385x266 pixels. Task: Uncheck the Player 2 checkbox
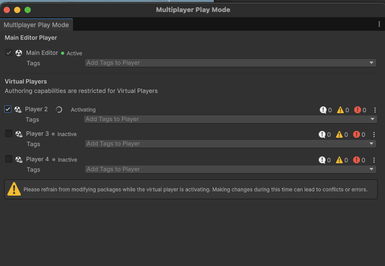(x=8, y=109)
